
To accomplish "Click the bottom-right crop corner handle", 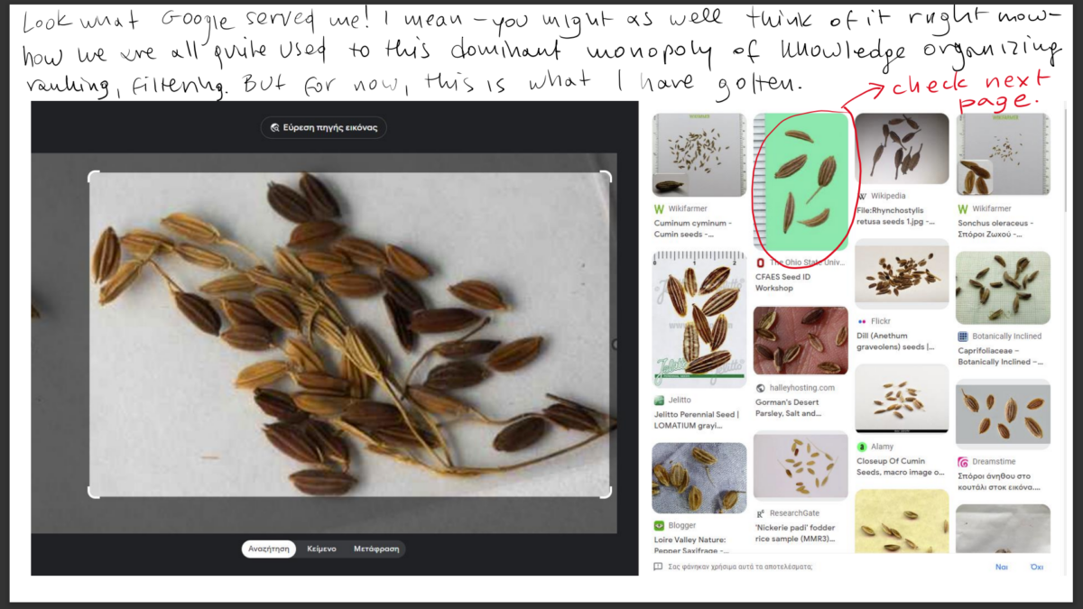I will point(606,492).
